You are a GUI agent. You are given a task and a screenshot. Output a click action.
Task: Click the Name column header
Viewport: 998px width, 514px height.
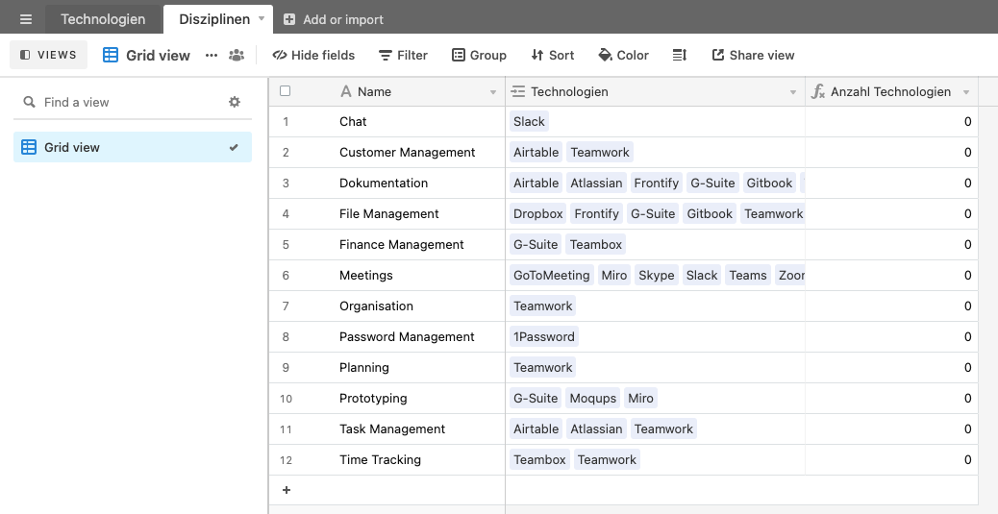point(387,91)
